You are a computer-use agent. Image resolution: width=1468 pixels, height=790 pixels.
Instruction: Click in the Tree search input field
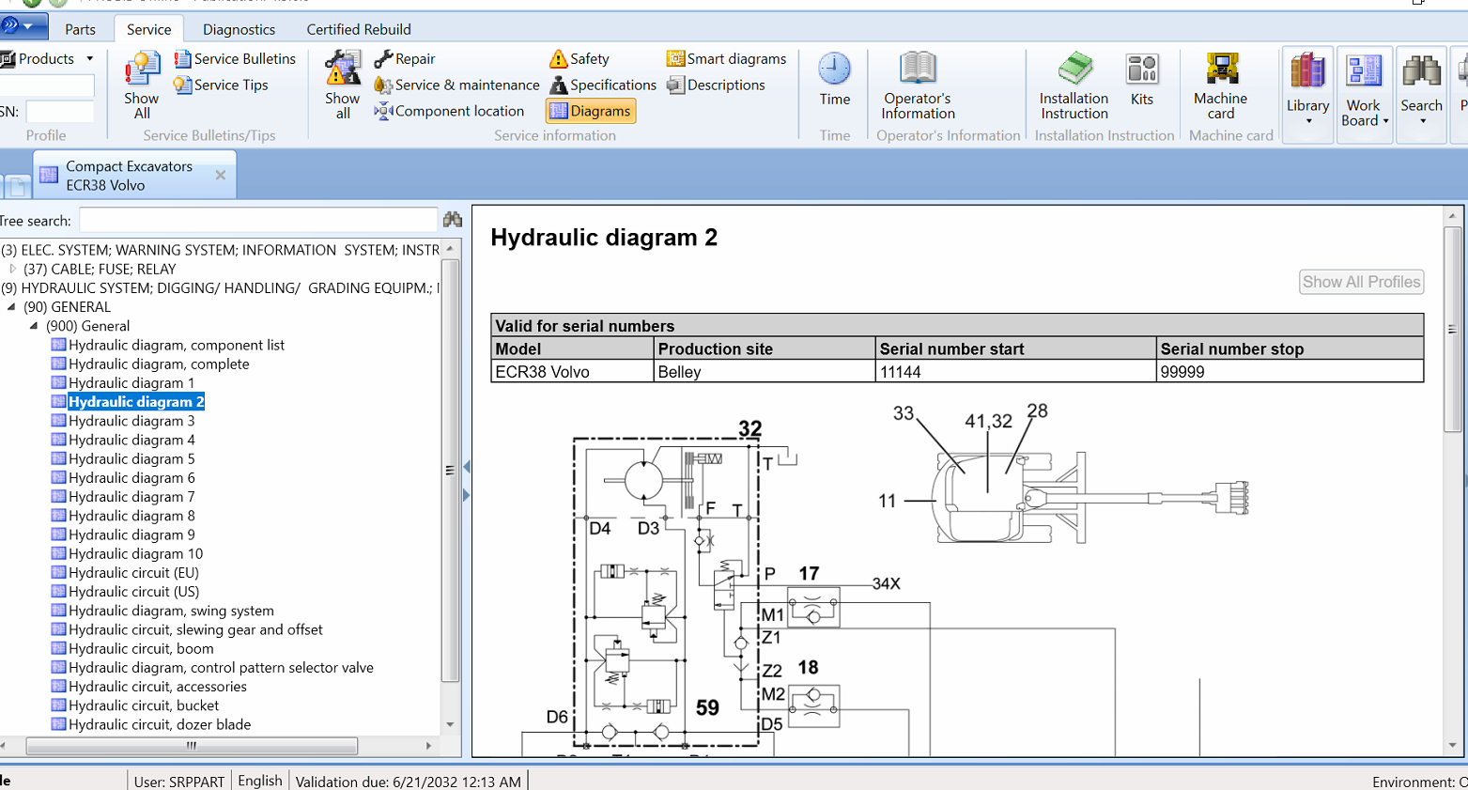point(258,221)
